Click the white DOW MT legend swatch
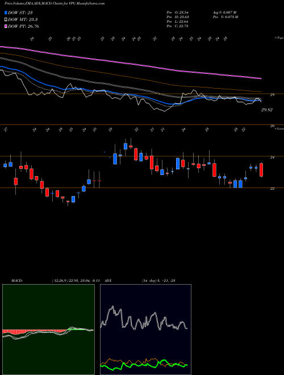 [6, 20]
